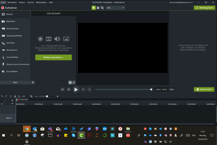
Task: Zoom in the timeline with plus
Action: [x=57, y=96]
